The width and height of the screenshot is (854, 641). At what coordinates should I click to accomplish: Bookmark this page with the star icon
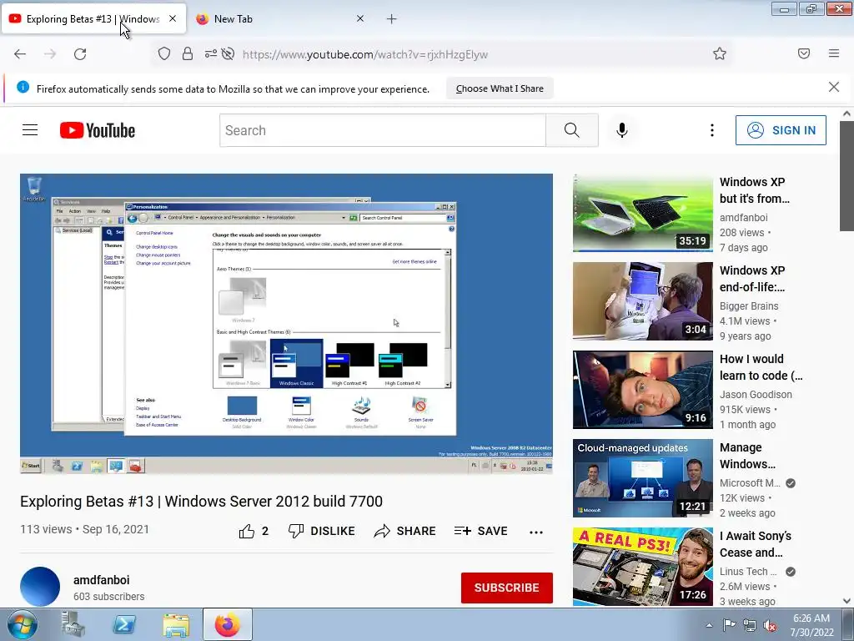point(720,54)
